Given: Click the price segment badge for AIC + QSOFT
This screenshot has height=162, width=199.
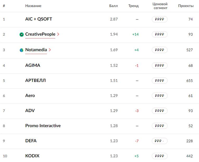Looking at the screenshot, I should click(159, 19).
